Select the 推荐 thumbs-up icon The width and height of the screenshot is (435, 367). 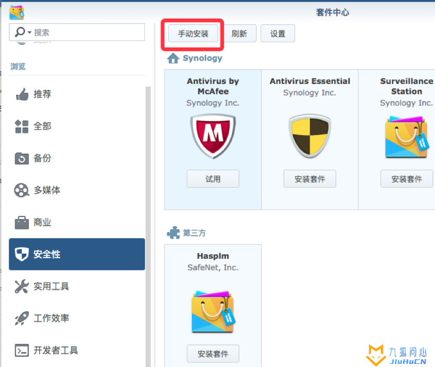pyautogui.click(x=22, y=94)
